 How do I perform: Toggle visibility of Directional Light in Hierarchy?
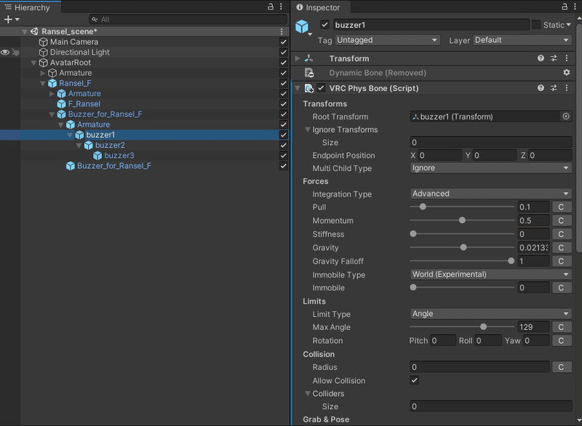pyautogui.click(x=6, y=52)
